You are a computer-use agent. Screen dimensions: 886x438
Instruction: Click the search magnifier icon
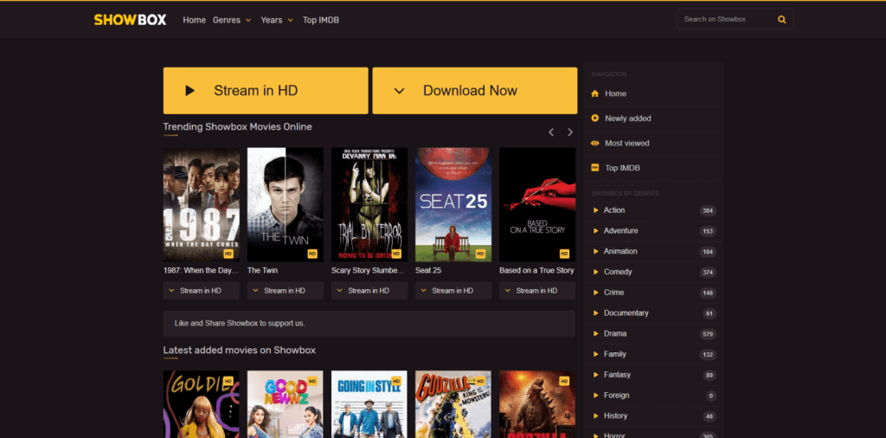pos(781,19)
